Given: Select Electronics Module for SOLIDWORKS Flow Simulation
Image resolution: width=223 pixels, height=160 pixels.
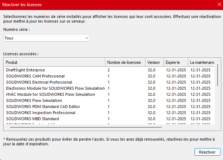Looking at the screenshot, I should coord(109,88).
